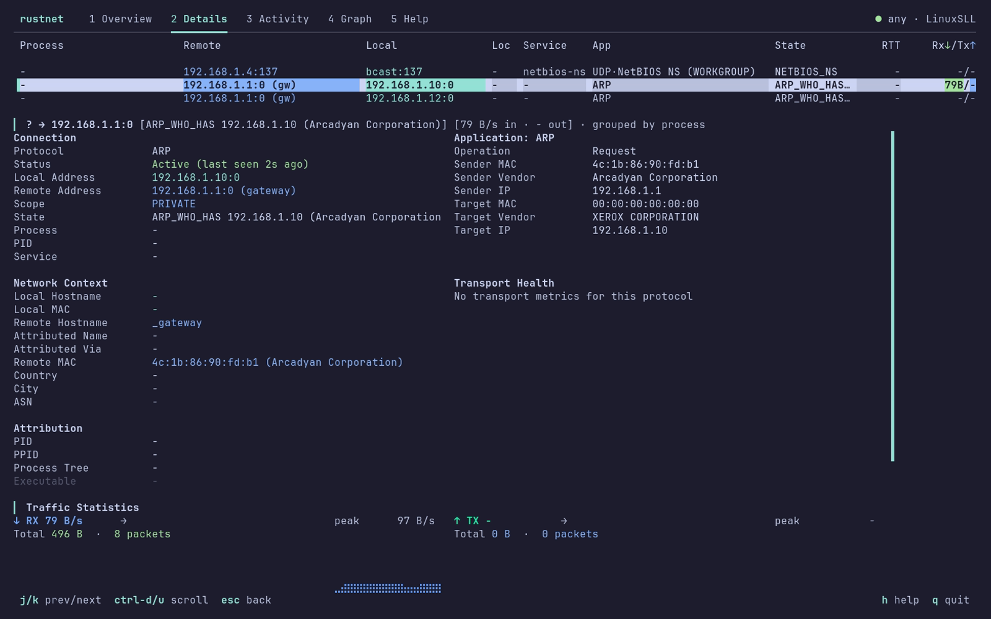Click the XEROX CORPORATION target vendor

645,217
